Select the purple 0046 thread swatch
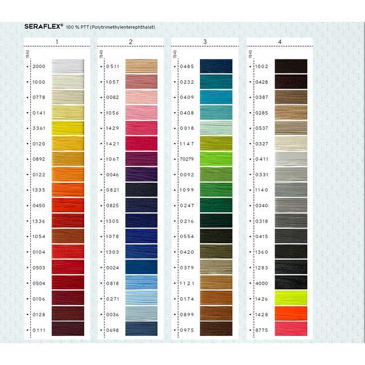This screenshot has height=365, width=365. click(x=141, y=175)
